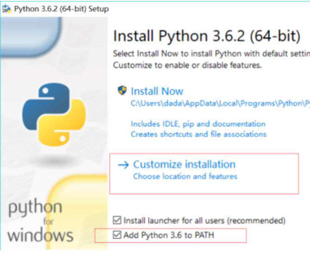This screenshot has height=253, width=310.
Task: Click the setup icon in the title bar
Action: pyautogui.click(x=7, y=9)
